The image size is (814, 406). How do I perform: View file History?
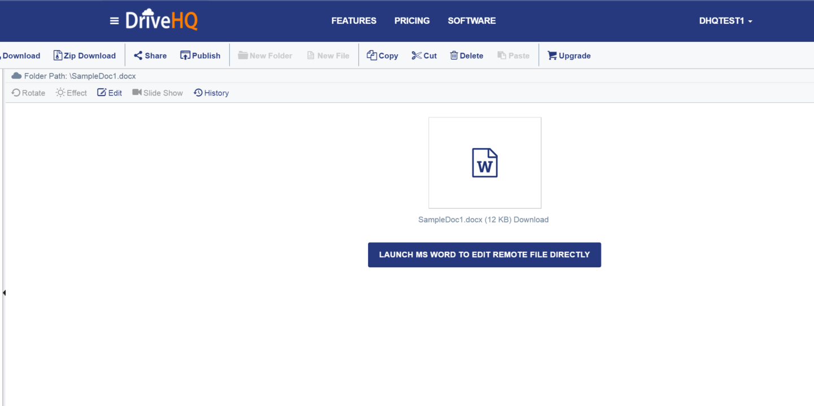(x=211, y=93)
